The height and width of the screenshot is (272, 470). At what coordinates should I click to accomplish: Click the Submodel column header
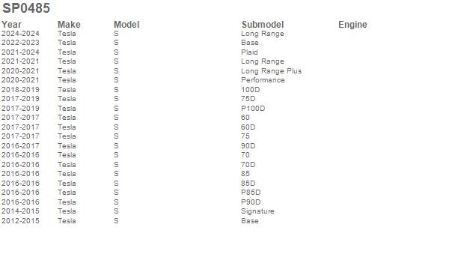point(263,24)
